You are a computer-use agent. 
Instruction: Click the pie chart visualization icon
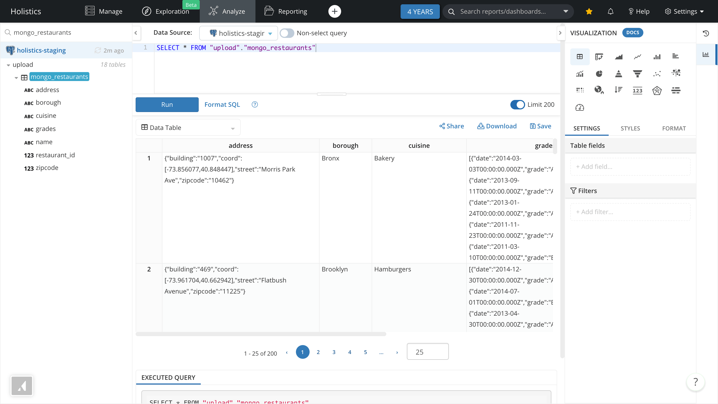599,73
